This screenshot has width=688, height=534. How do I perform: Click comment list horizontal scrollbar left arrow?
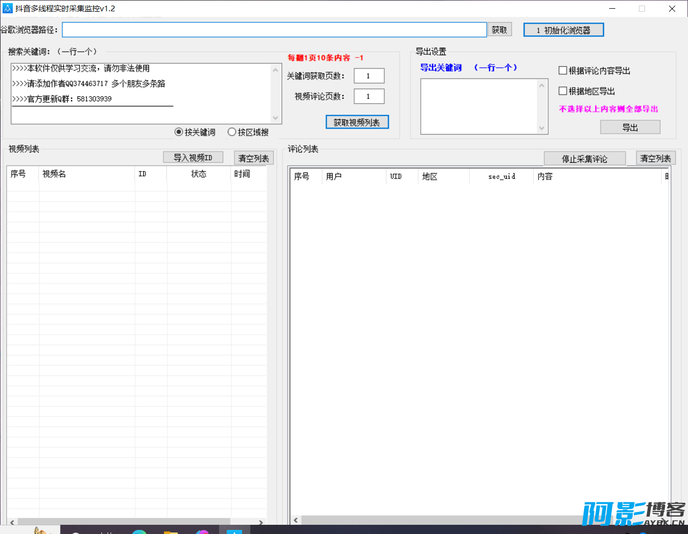[x=295, y=520]
